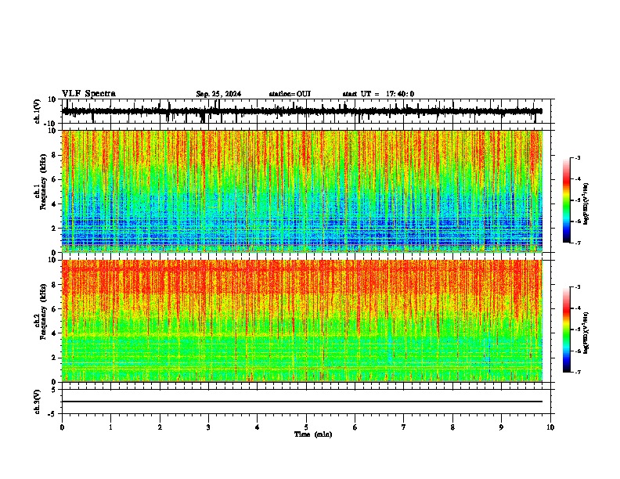
Task: Click the ch.1 voltage waveform trace
Action: tap(301, 111)
